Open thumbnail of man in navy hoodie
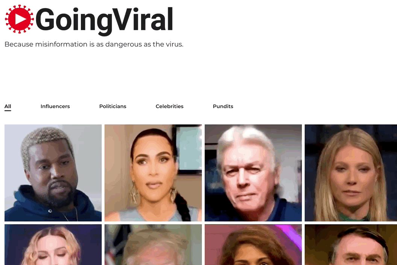This screenshot has height=265, width=397. [x=53, y=173]
